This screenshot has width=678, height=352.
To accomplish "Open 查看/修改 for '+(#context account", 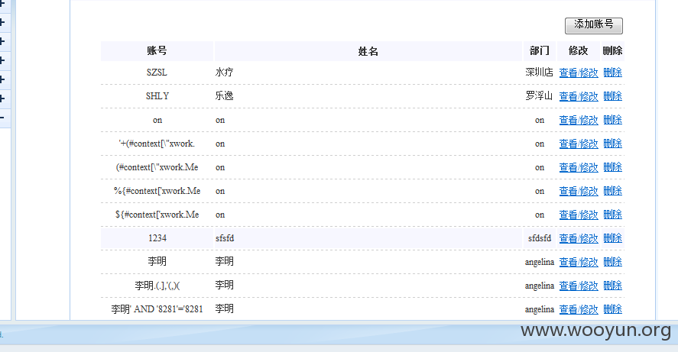I will pos(579,144).
